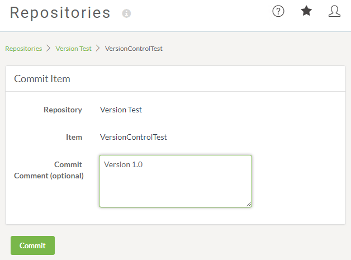Click the VersionControlTest item value in form
This screenshot has height=260, width=351.
[x=134, y=137]
